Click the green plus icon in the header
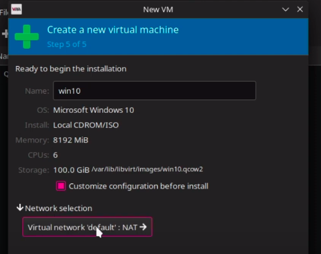This screenshot has height=254, width=321. (27, 37)
